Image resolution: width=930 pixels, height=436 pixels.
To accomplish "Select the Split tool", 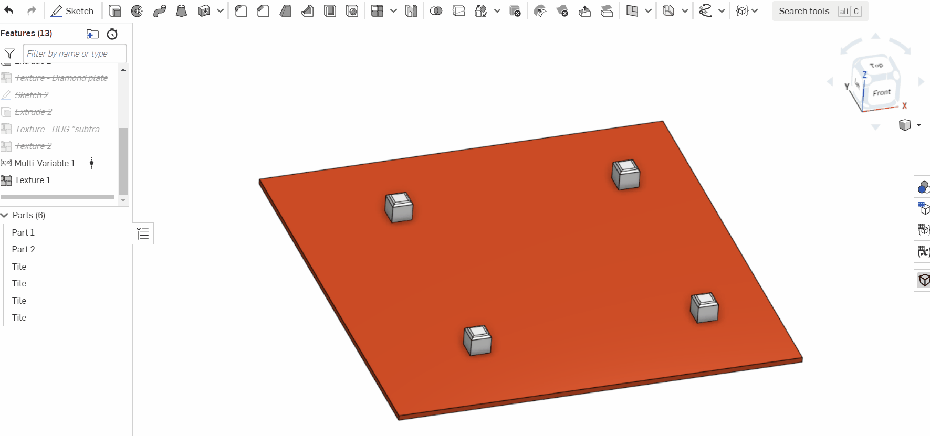I will click(x=458, y=11).
